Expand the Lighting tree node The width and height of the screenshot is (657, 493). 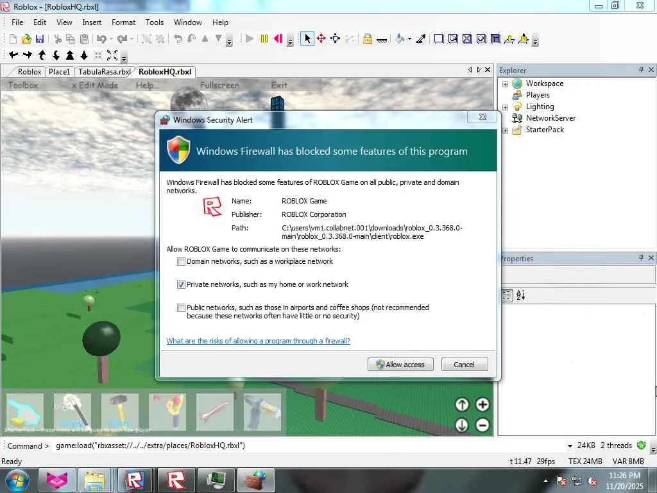click(506, 107)
